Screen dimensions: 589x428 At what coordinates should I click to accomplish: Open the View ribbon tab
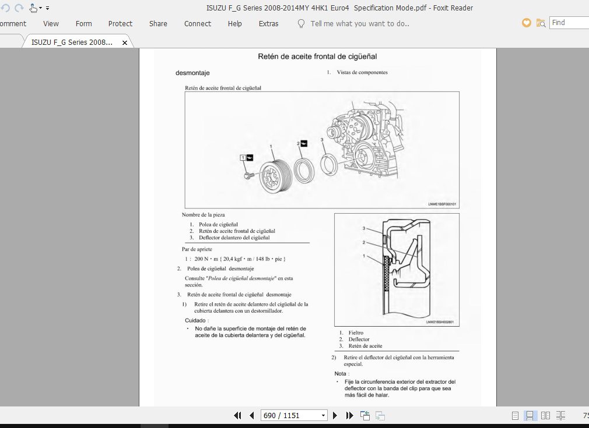(x=51, y=23)
